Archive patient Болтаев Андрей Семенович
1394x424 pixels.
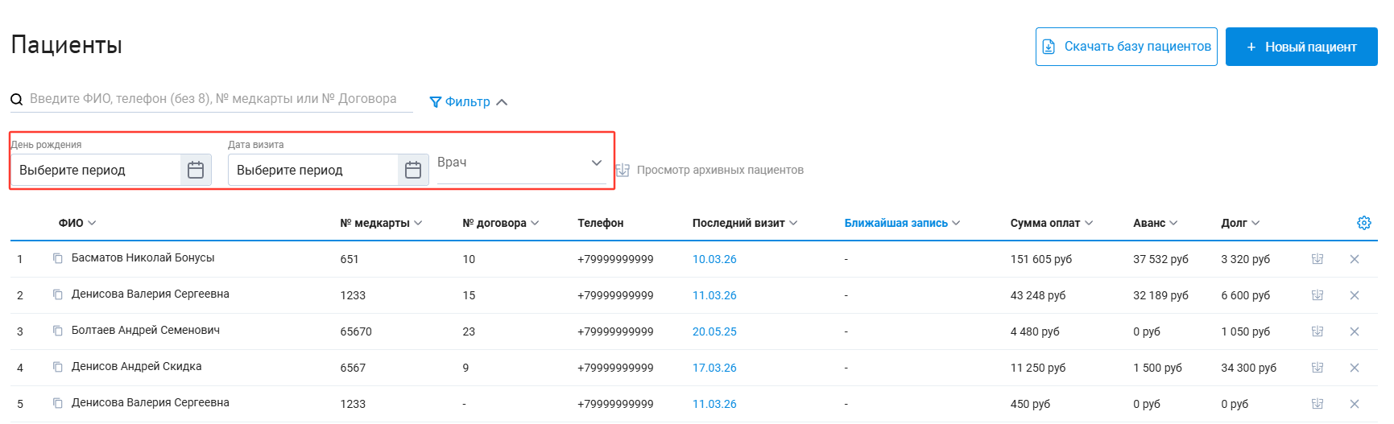coord(1317,331)
